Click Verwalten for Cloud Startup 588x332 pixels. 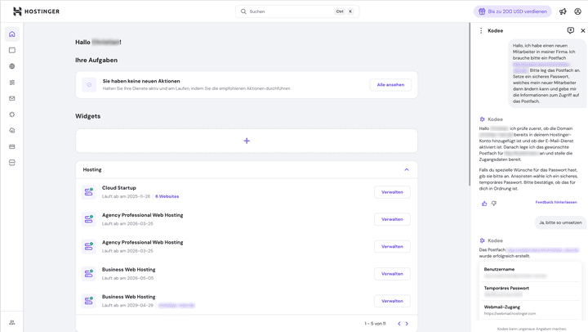point(392,192)
